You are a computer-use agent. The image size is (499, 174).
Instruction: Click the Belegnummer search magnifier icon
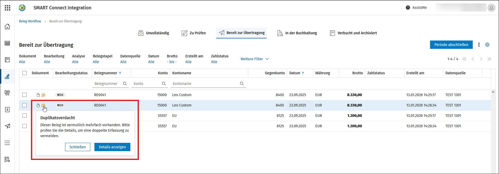(x=125, y=84)
